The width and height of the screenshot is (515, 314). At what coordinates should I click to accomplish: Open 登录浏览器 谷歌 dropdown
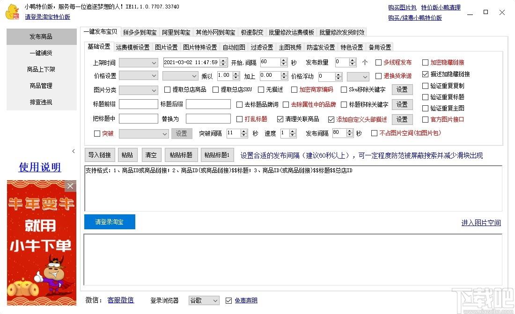(204, 300)
